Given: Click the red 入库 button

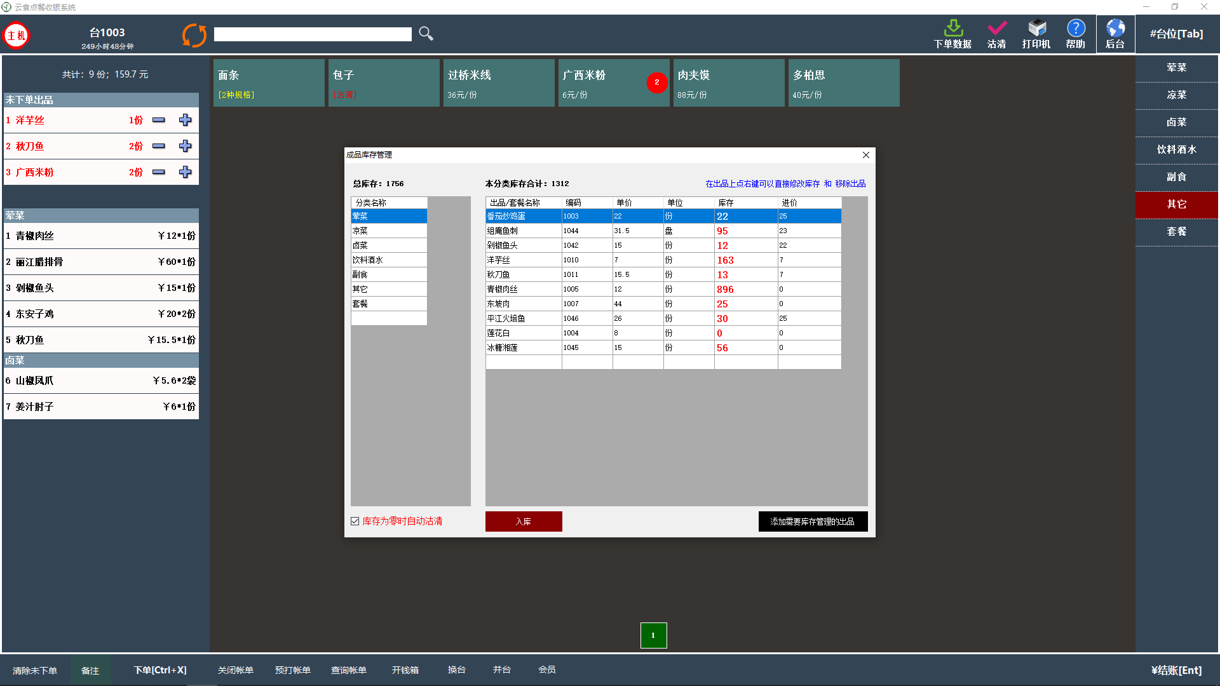Looking at the screenshot, I should (524, 521).
